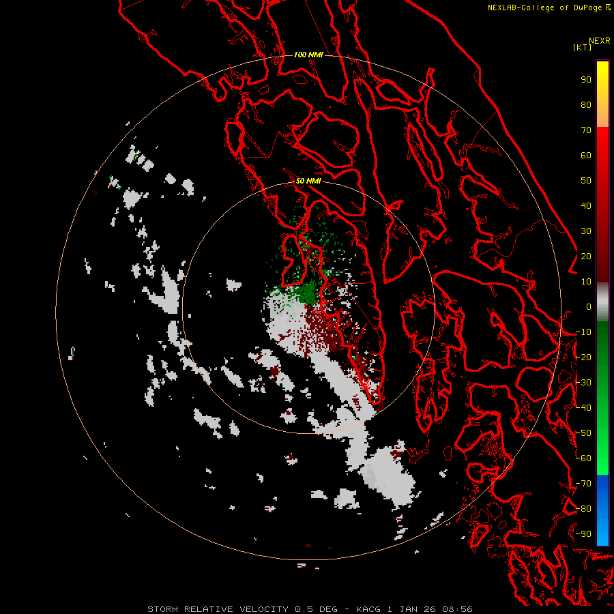Click the 20 value on velocity scale

pyautogui.click(x=586, y=257)
